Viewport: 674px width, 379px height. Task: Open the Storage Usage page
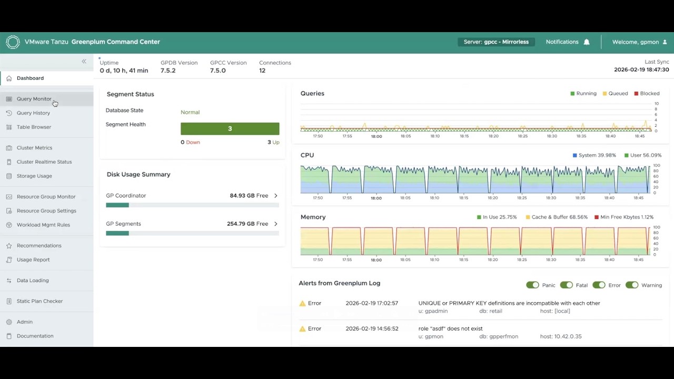pyautogui.click(x=46, y=176)
